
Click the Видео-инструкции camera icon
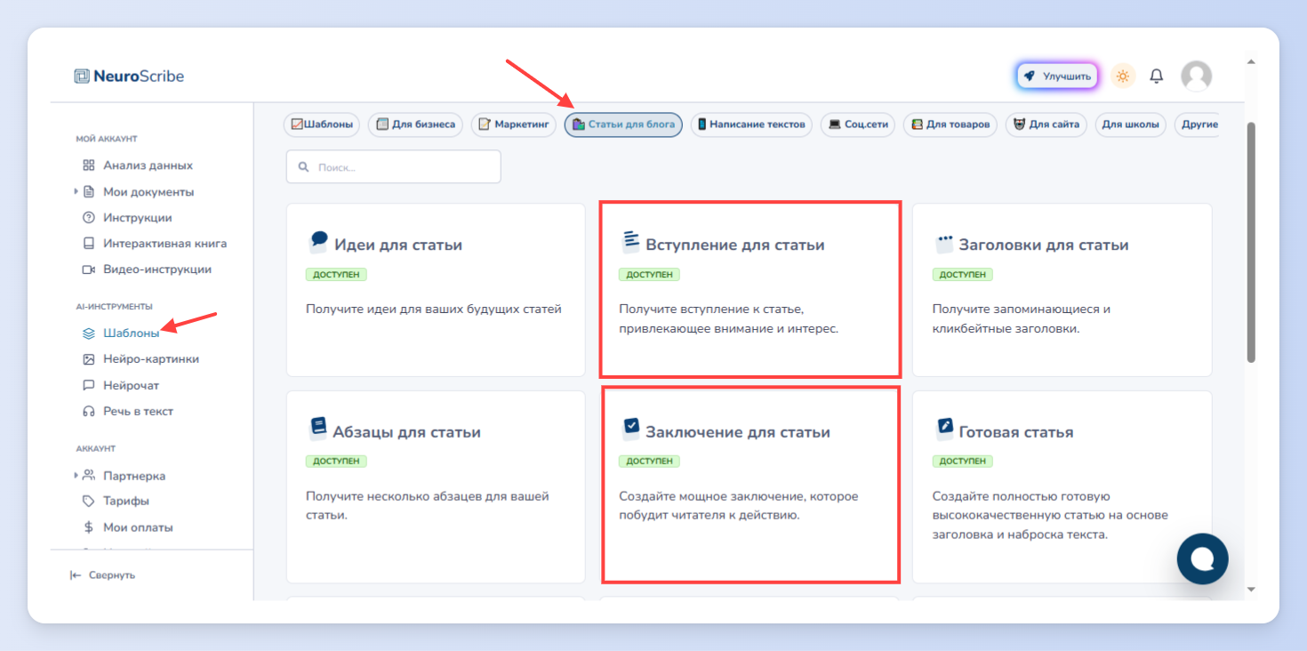click(x=89, y=269)
